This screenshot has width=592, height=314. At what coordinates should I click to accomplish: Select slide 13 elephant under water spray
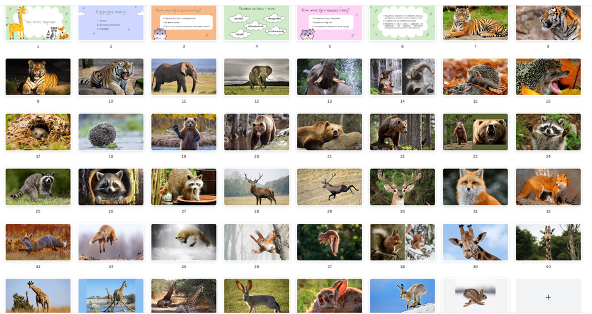(x=329, y=77)
